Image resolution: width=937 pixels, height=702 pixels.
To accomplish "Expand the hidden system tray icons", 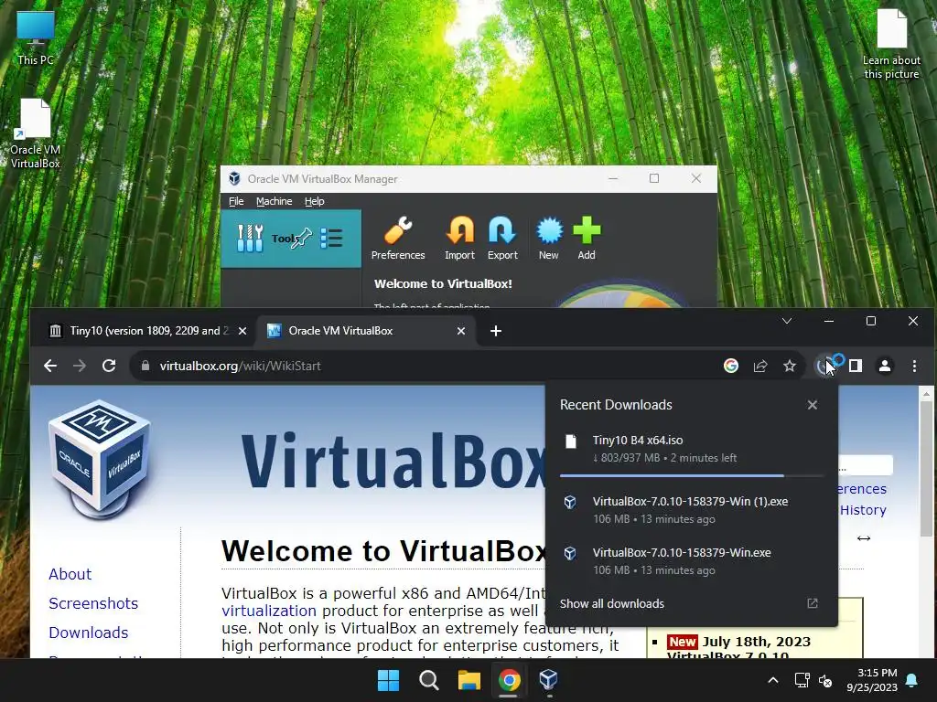I will point(772,680).
